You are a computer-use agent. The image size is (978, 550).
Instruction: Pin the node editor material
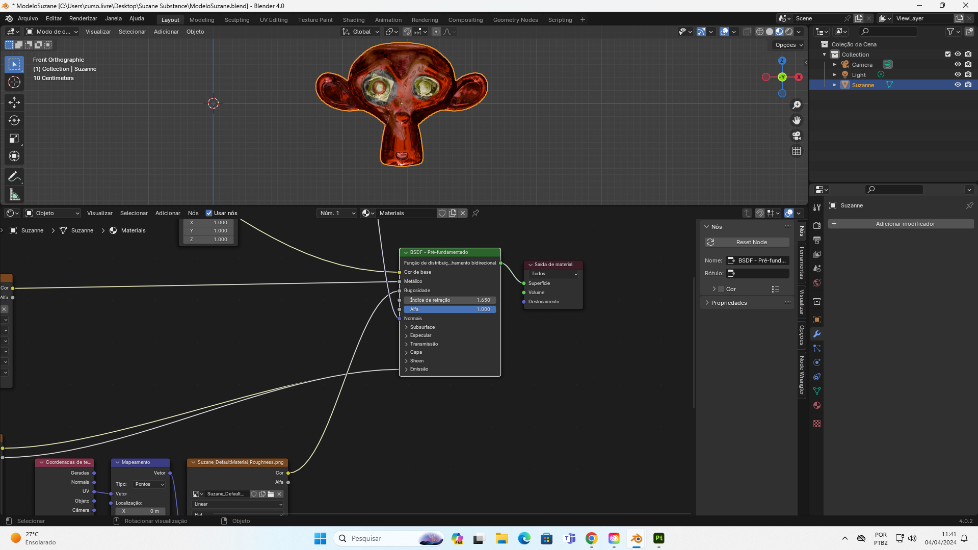(475, 213)
